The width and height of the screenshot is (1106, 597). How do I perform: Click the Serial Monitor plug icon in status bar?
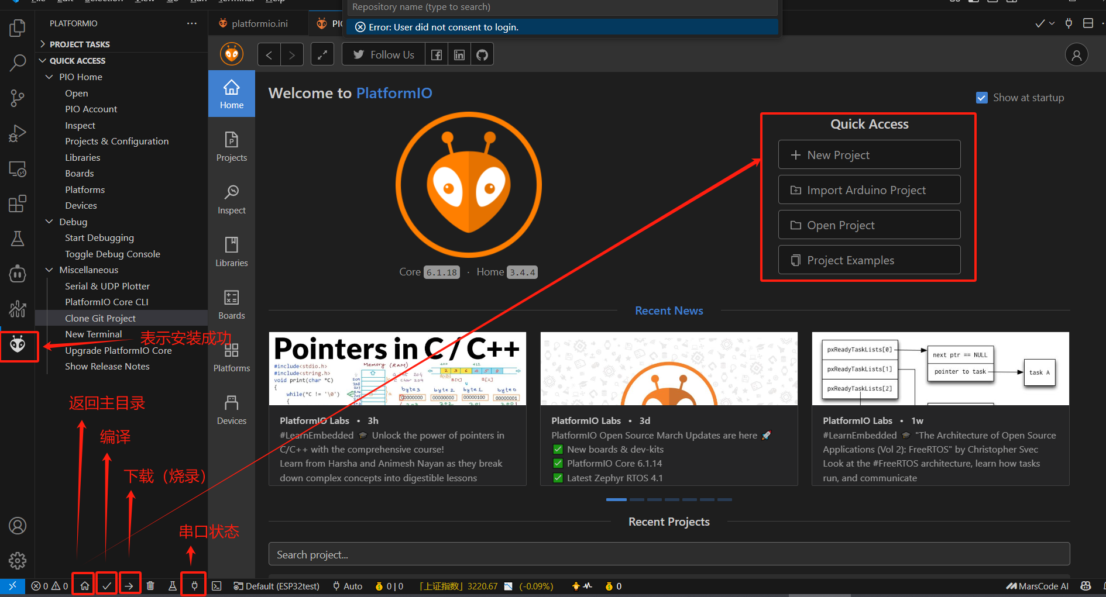point(194,586)
